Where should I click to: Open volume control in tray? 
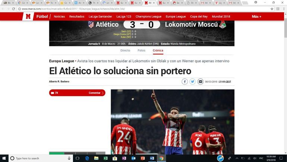point(255,158)
